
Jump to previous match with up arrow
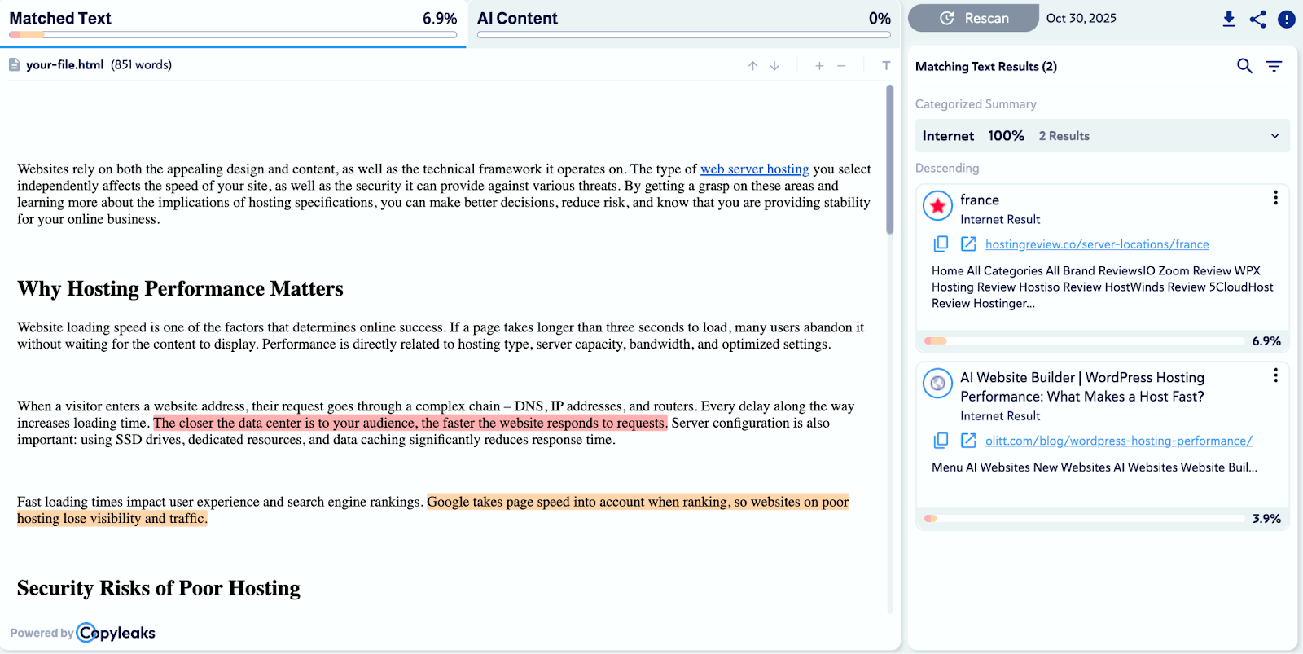(752, 66)
